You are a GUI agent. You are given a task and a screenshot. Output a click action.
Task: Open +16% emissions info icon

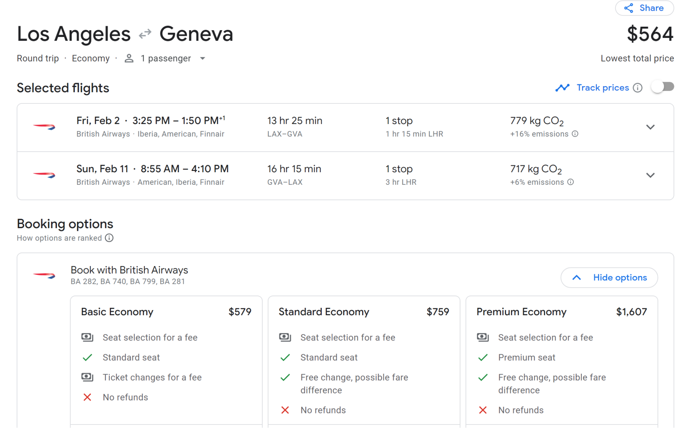pos(575,134)
